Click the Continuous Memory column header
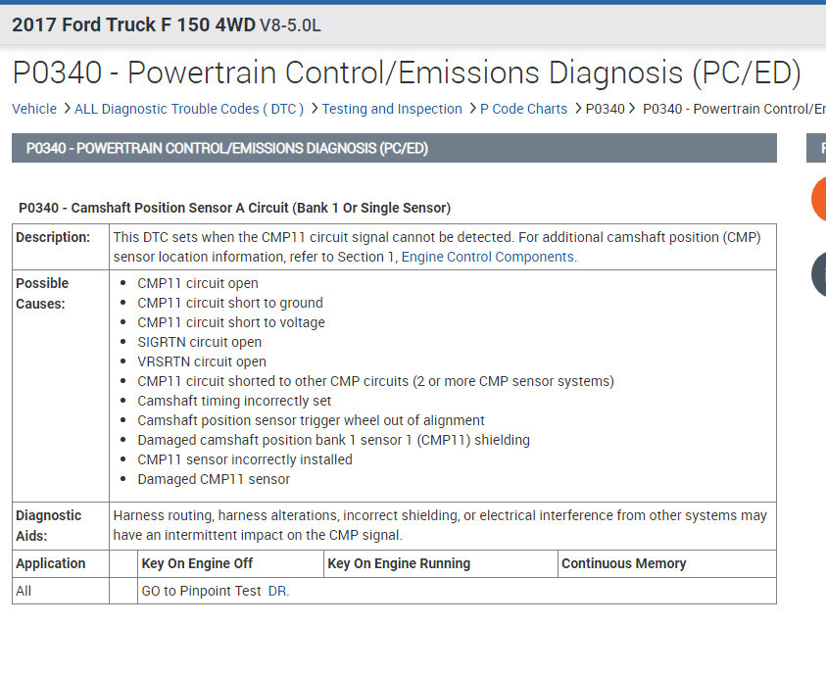This screenshot has width=826, height=674. coord(623,563)
